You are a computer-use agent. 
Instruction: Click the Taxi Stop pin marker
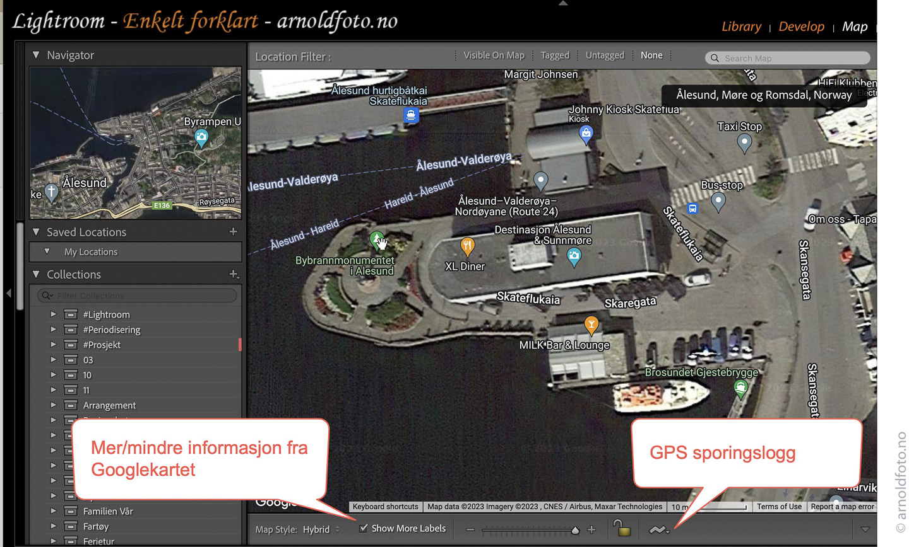(x=744, y=142)
